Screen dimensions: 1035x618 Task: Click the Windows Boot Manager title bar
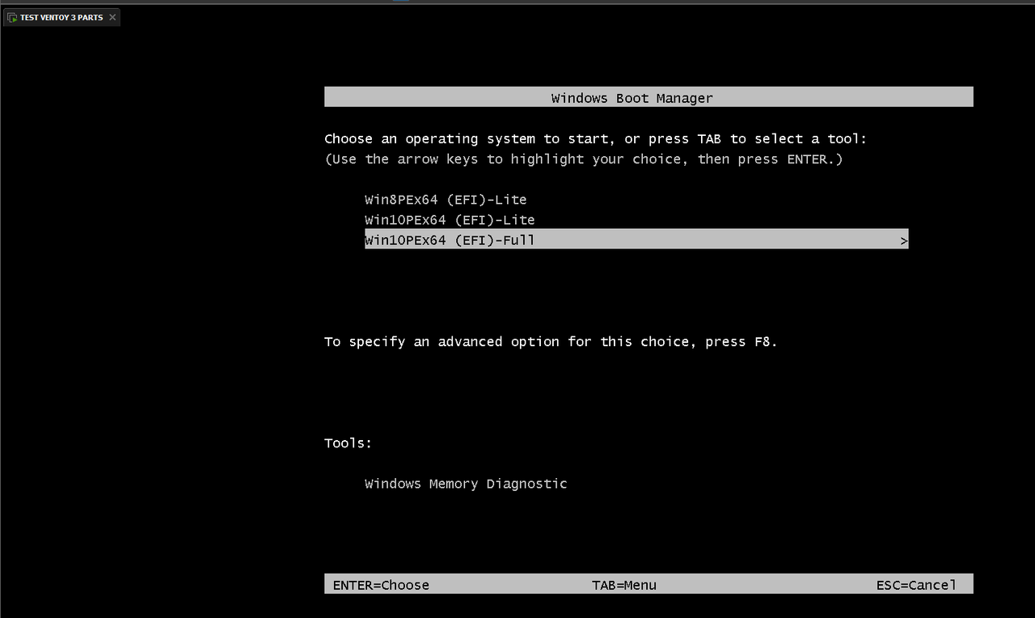pos(648,98)
